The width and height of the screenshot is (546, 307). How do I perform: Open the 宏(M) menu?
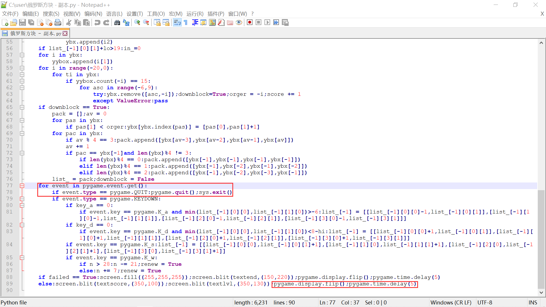point(175,14)
